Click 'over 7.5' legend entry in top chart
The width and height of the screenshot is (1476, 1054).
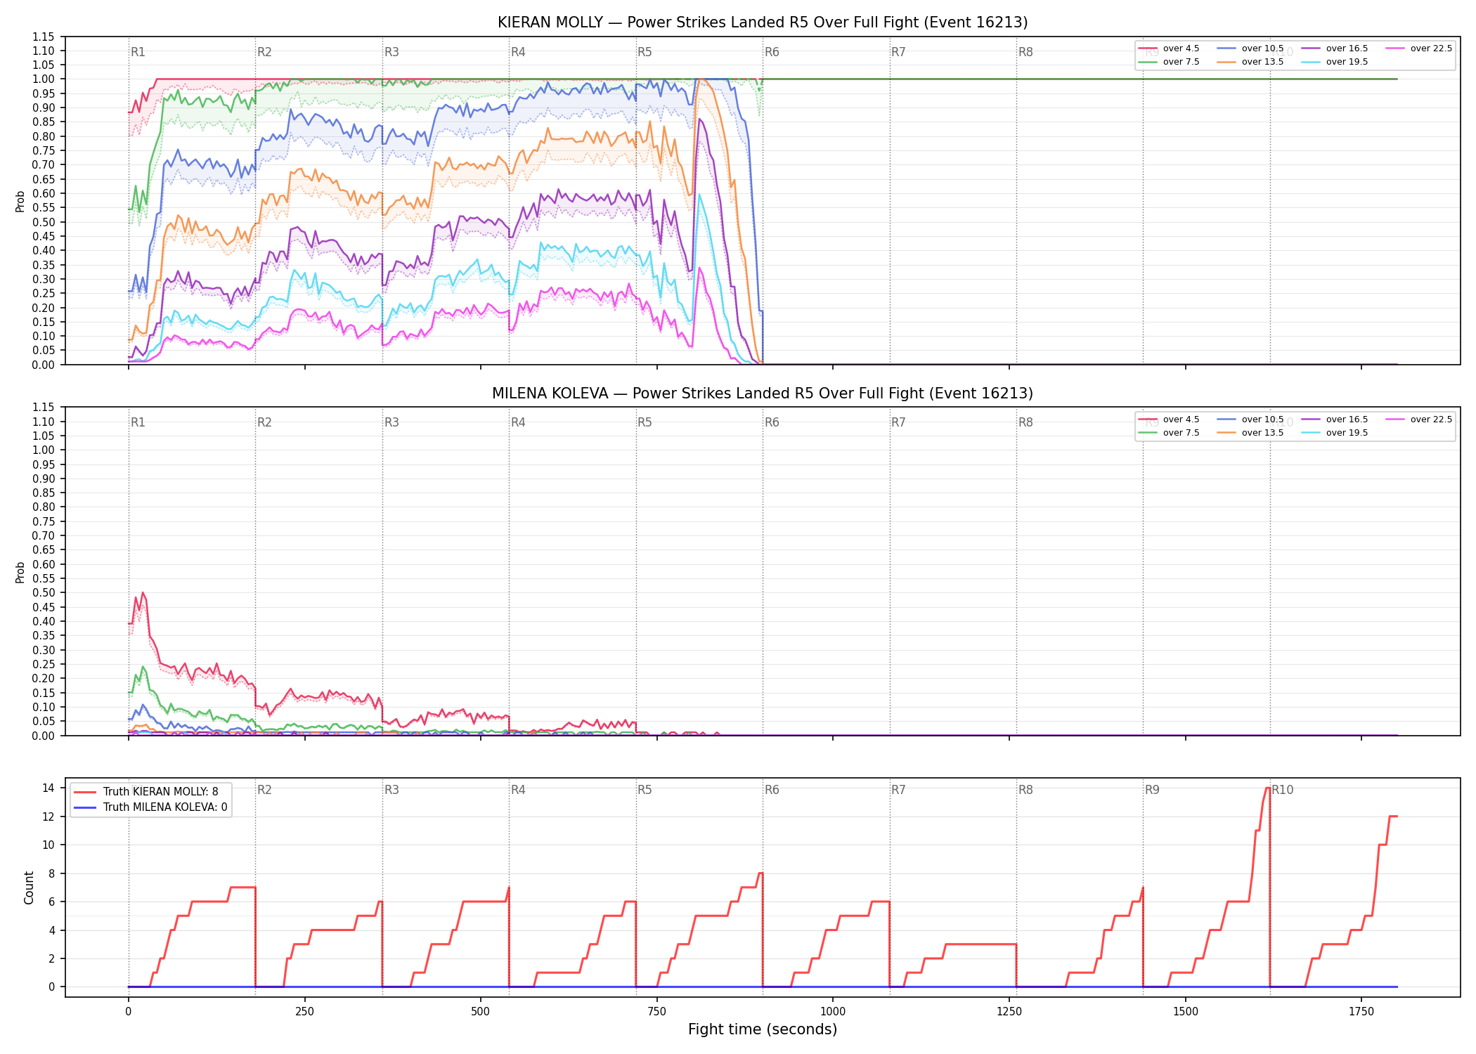coord(1169,62)
